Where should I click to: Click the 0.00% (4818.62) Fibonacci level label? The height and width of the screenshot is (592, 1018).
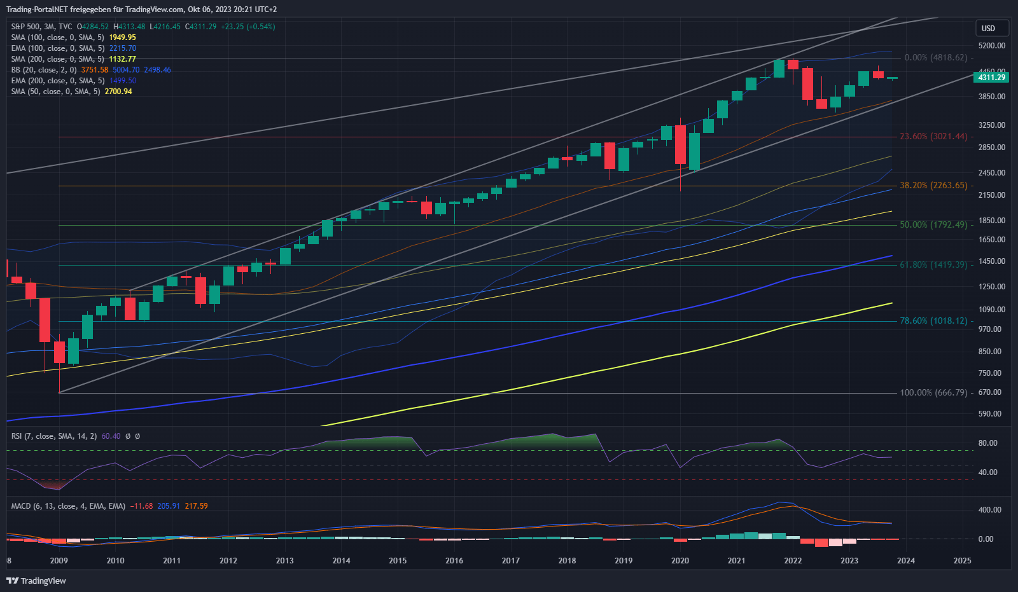tap(935, 58)
